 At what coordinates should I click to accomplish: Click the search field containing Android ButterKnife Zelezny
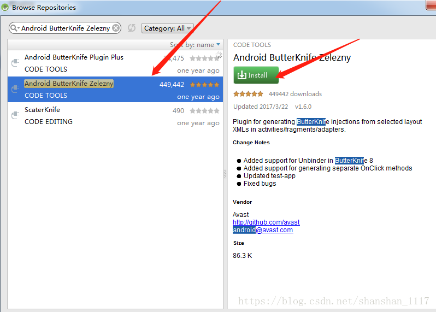pyautogui.click(x=65, y=28)
